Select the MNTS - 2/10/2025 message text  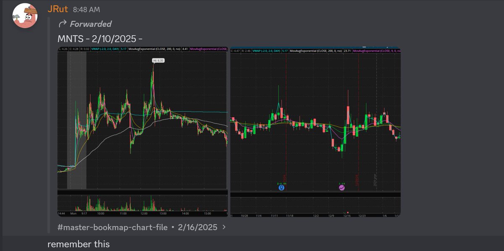[100, 39]
